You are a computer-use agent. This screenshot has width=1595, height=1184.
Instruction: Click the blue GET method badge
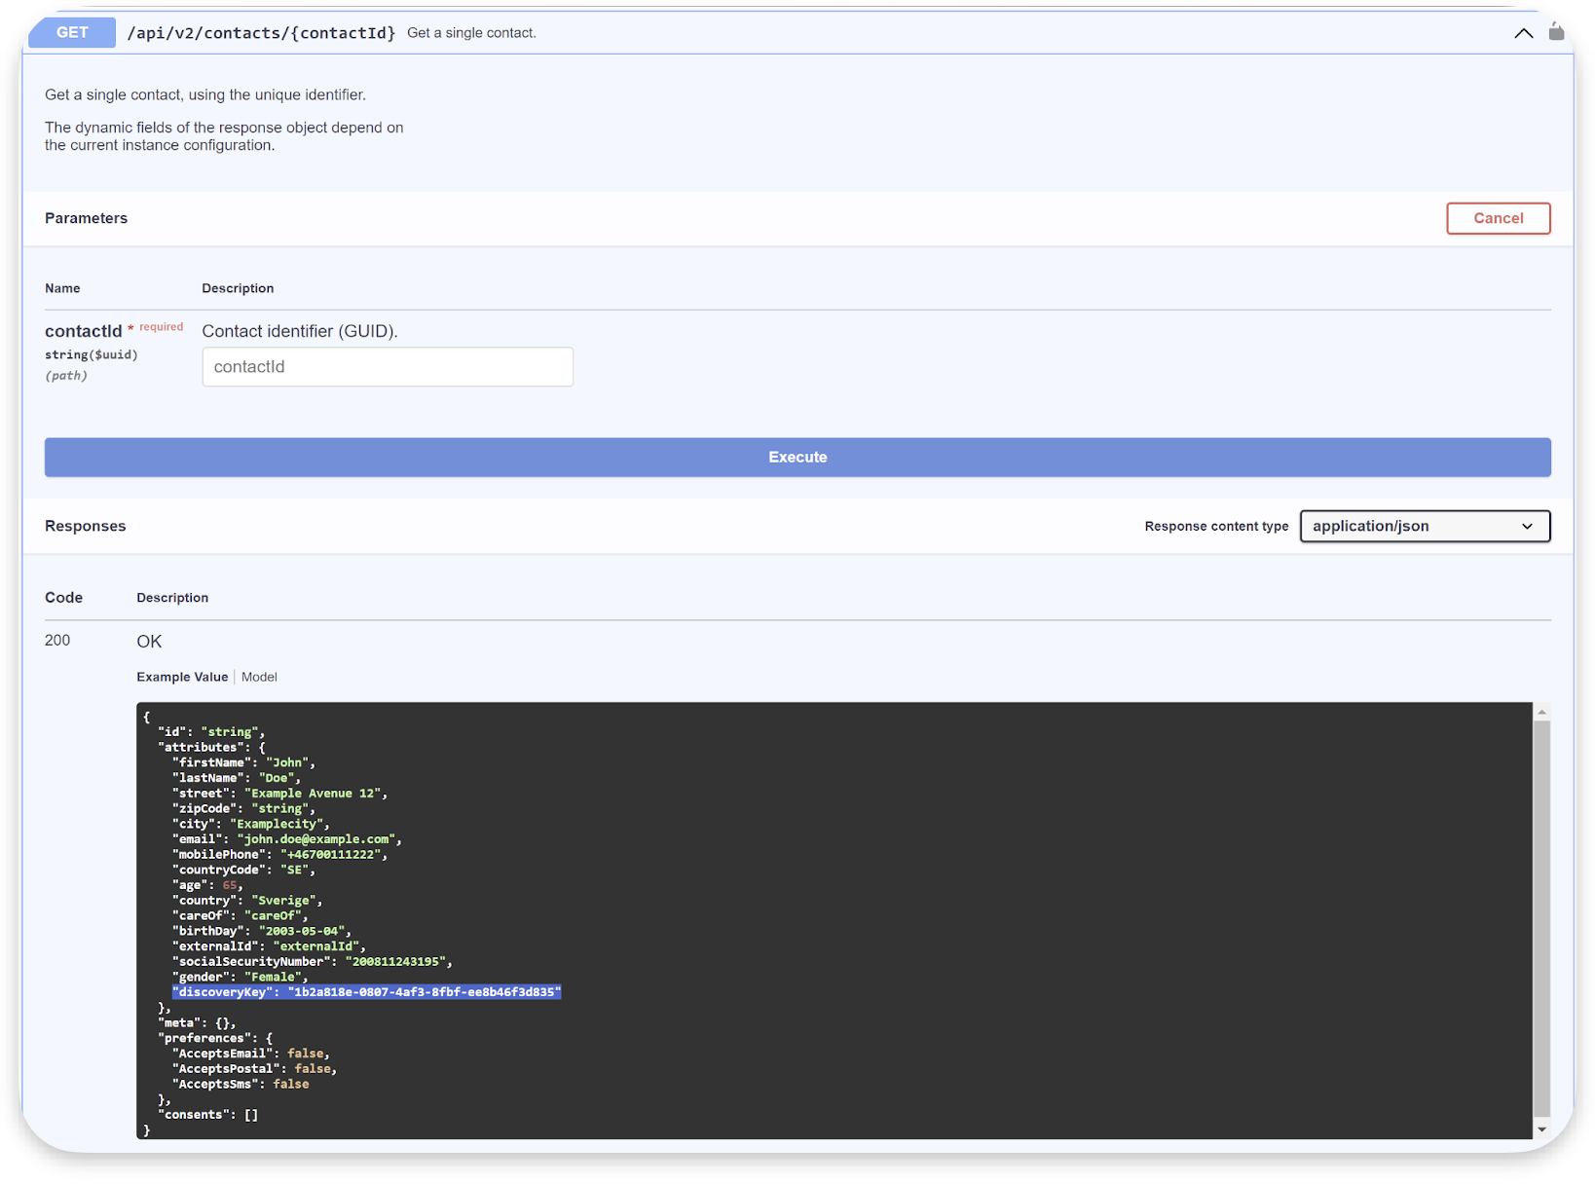(x=72, y=32)
